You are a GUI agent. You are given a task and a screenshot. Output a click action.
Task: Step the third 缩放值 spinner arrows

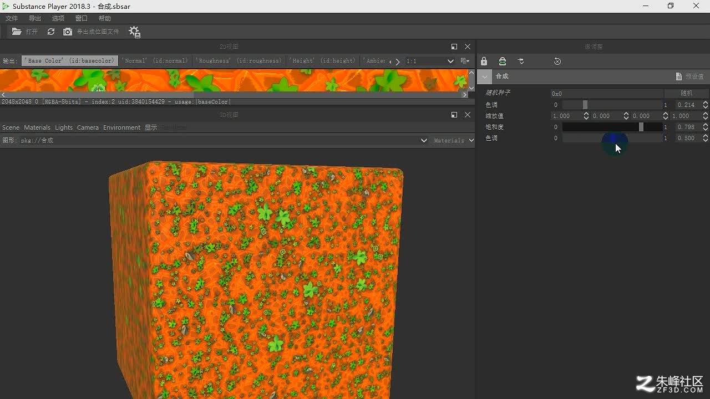click(666, 116)
